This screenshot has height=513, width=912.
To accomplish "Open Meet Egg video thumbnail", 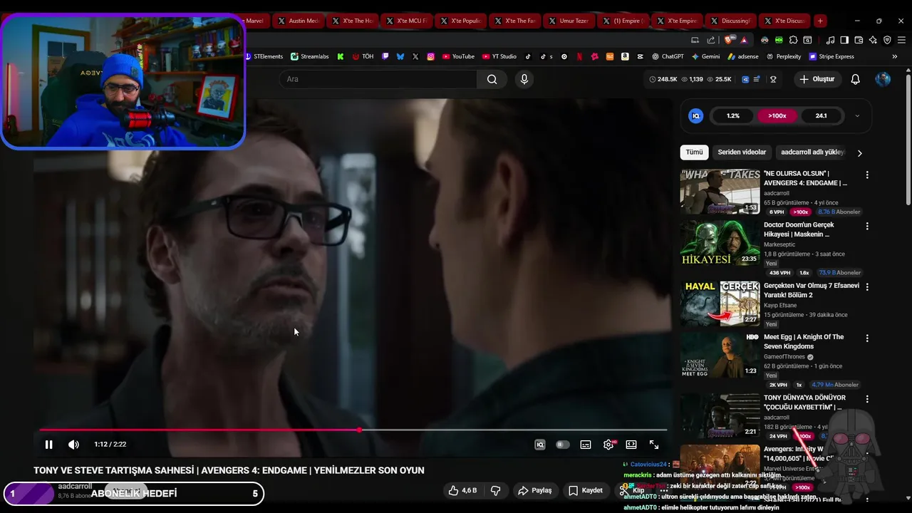I will [x=720, y=354].
